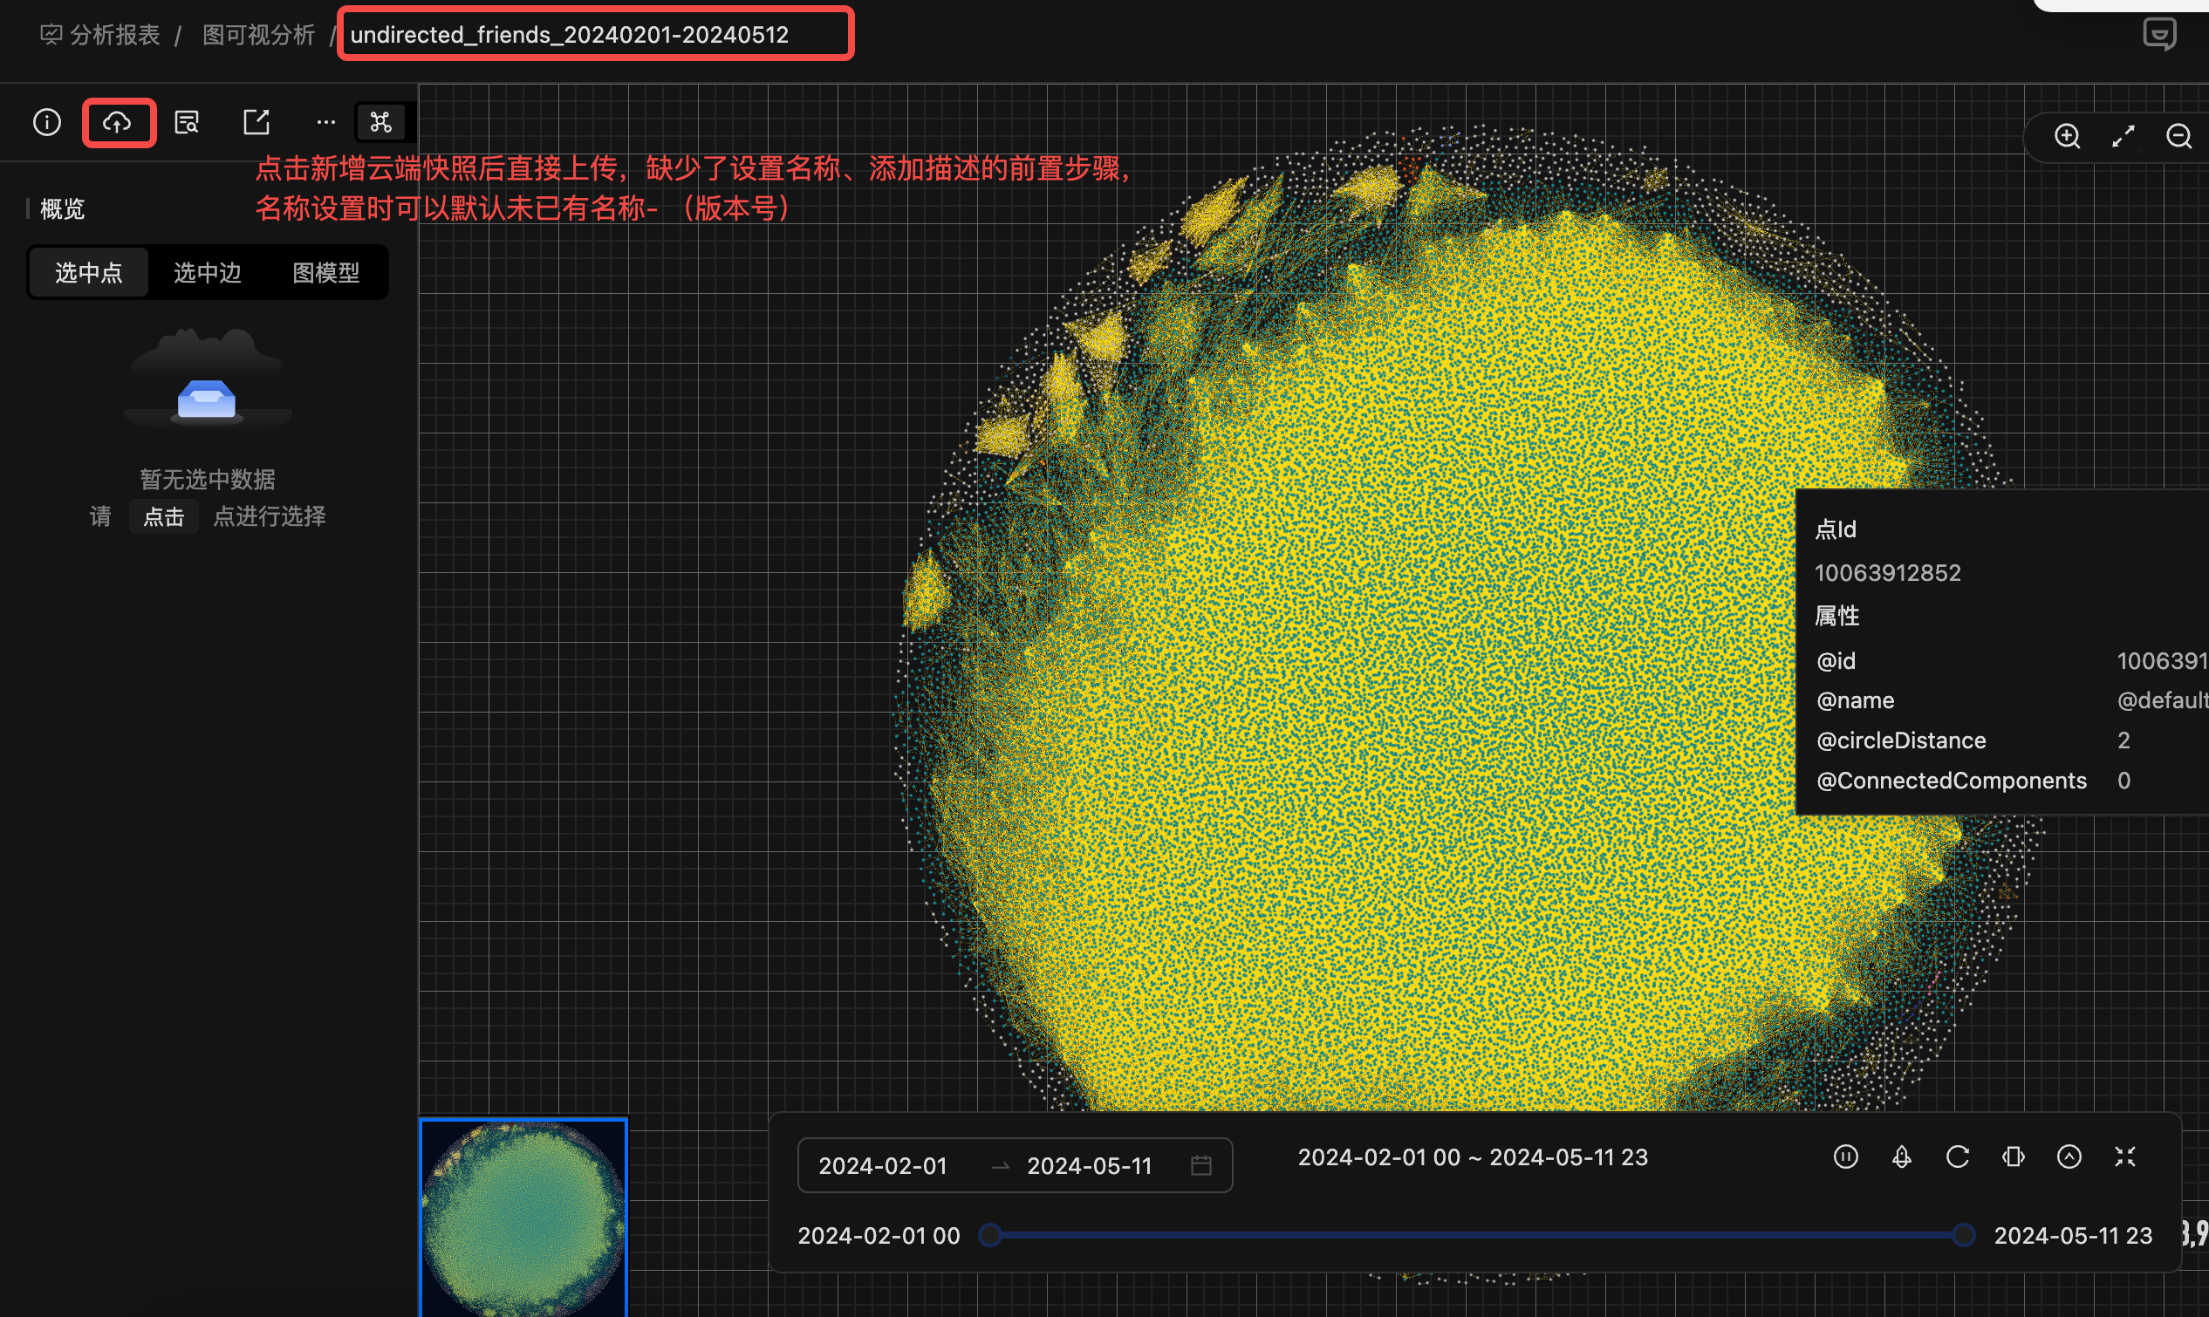The height and width of the screenshot is (1317, 2209).
Task: Click the 概览 section heading
Action: coord(62,208)
